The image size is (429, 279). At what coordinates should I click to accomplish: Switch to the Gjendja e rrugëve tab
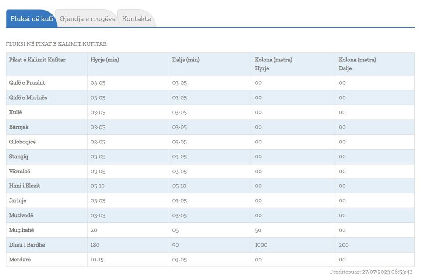tap(88, 19)
